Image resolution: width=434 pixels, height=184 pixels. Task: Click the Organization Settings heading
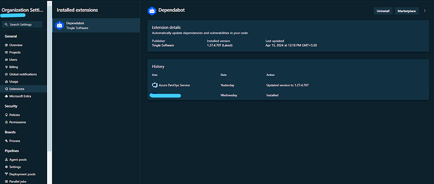[x=23, y=10]
